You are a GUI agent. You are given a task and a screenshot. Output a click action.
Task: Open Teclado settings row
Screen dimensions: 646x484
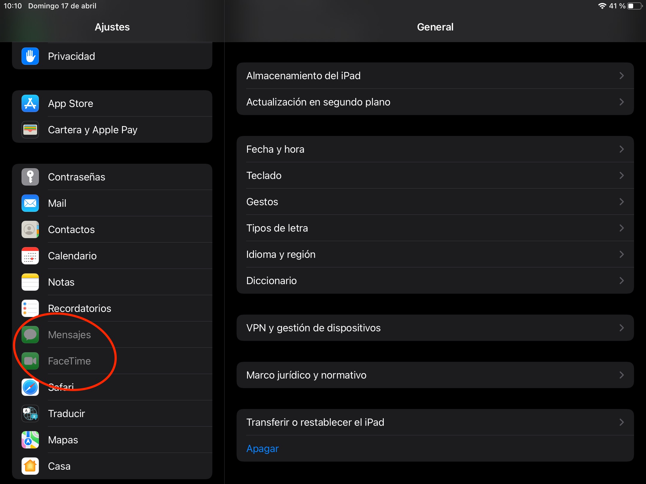(x=435, y=175)
